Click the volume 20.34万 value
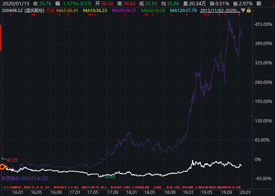The width and height of the screenshot is (275, 196). click(197, 3)
